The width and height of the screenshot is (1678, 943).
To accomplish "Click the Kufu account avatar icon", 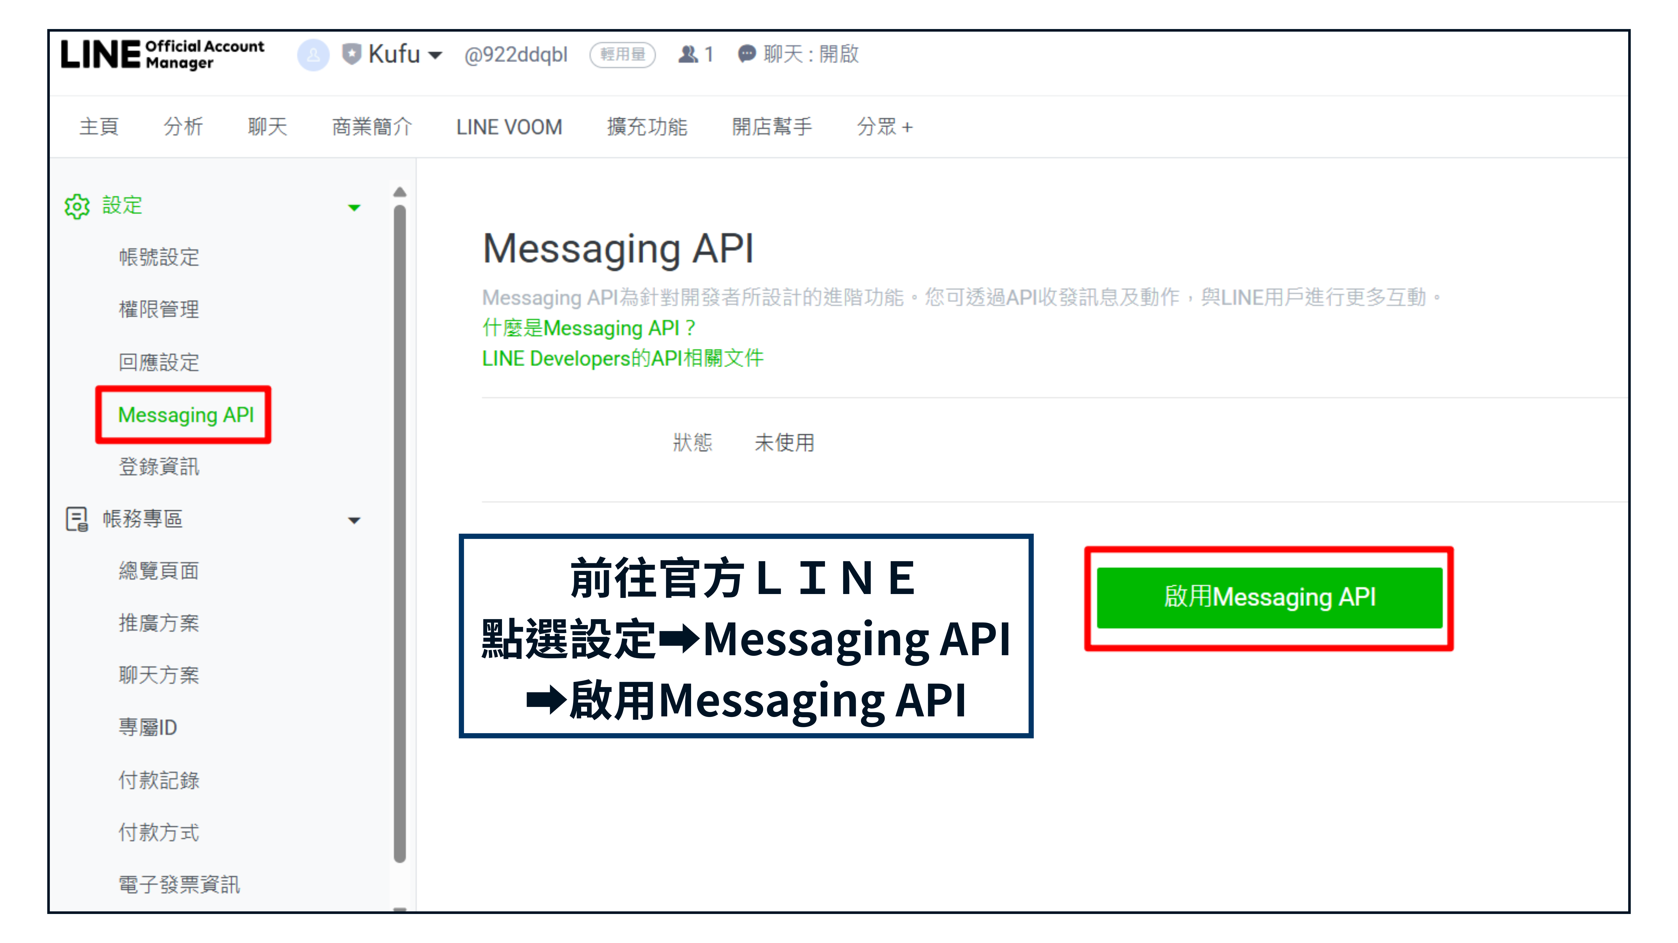I will click(313, 55).
